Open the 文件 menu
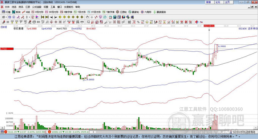This screenshot has width=258, height=139. 7,7
